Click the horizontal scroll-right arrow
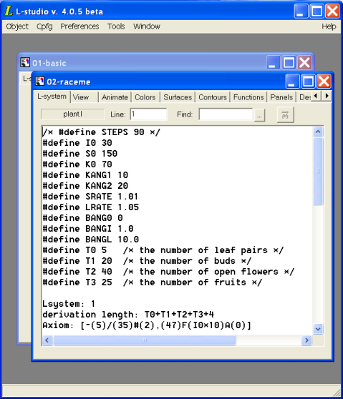The image size is (343, 399). (x=306, y=340)
